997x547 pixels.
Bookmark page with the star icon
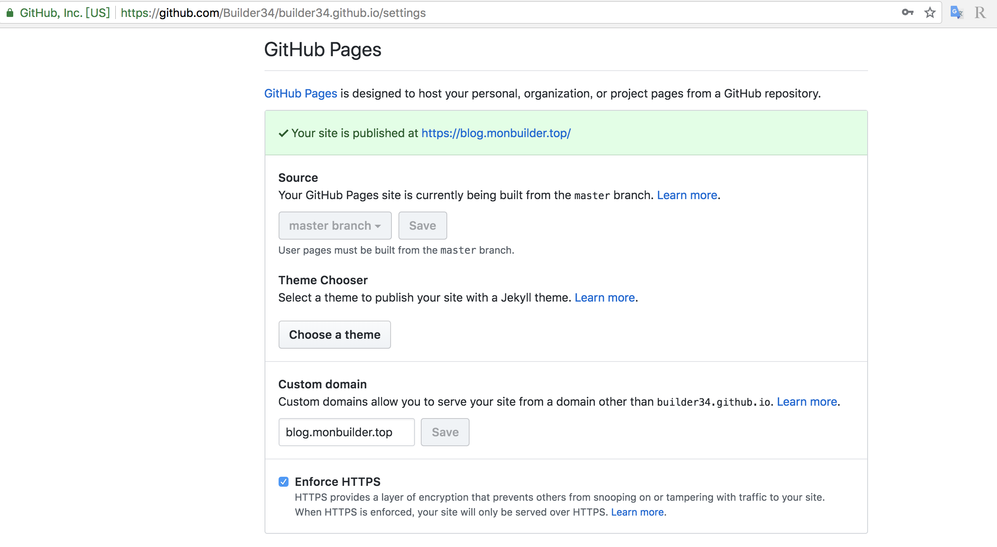(930, 12)
